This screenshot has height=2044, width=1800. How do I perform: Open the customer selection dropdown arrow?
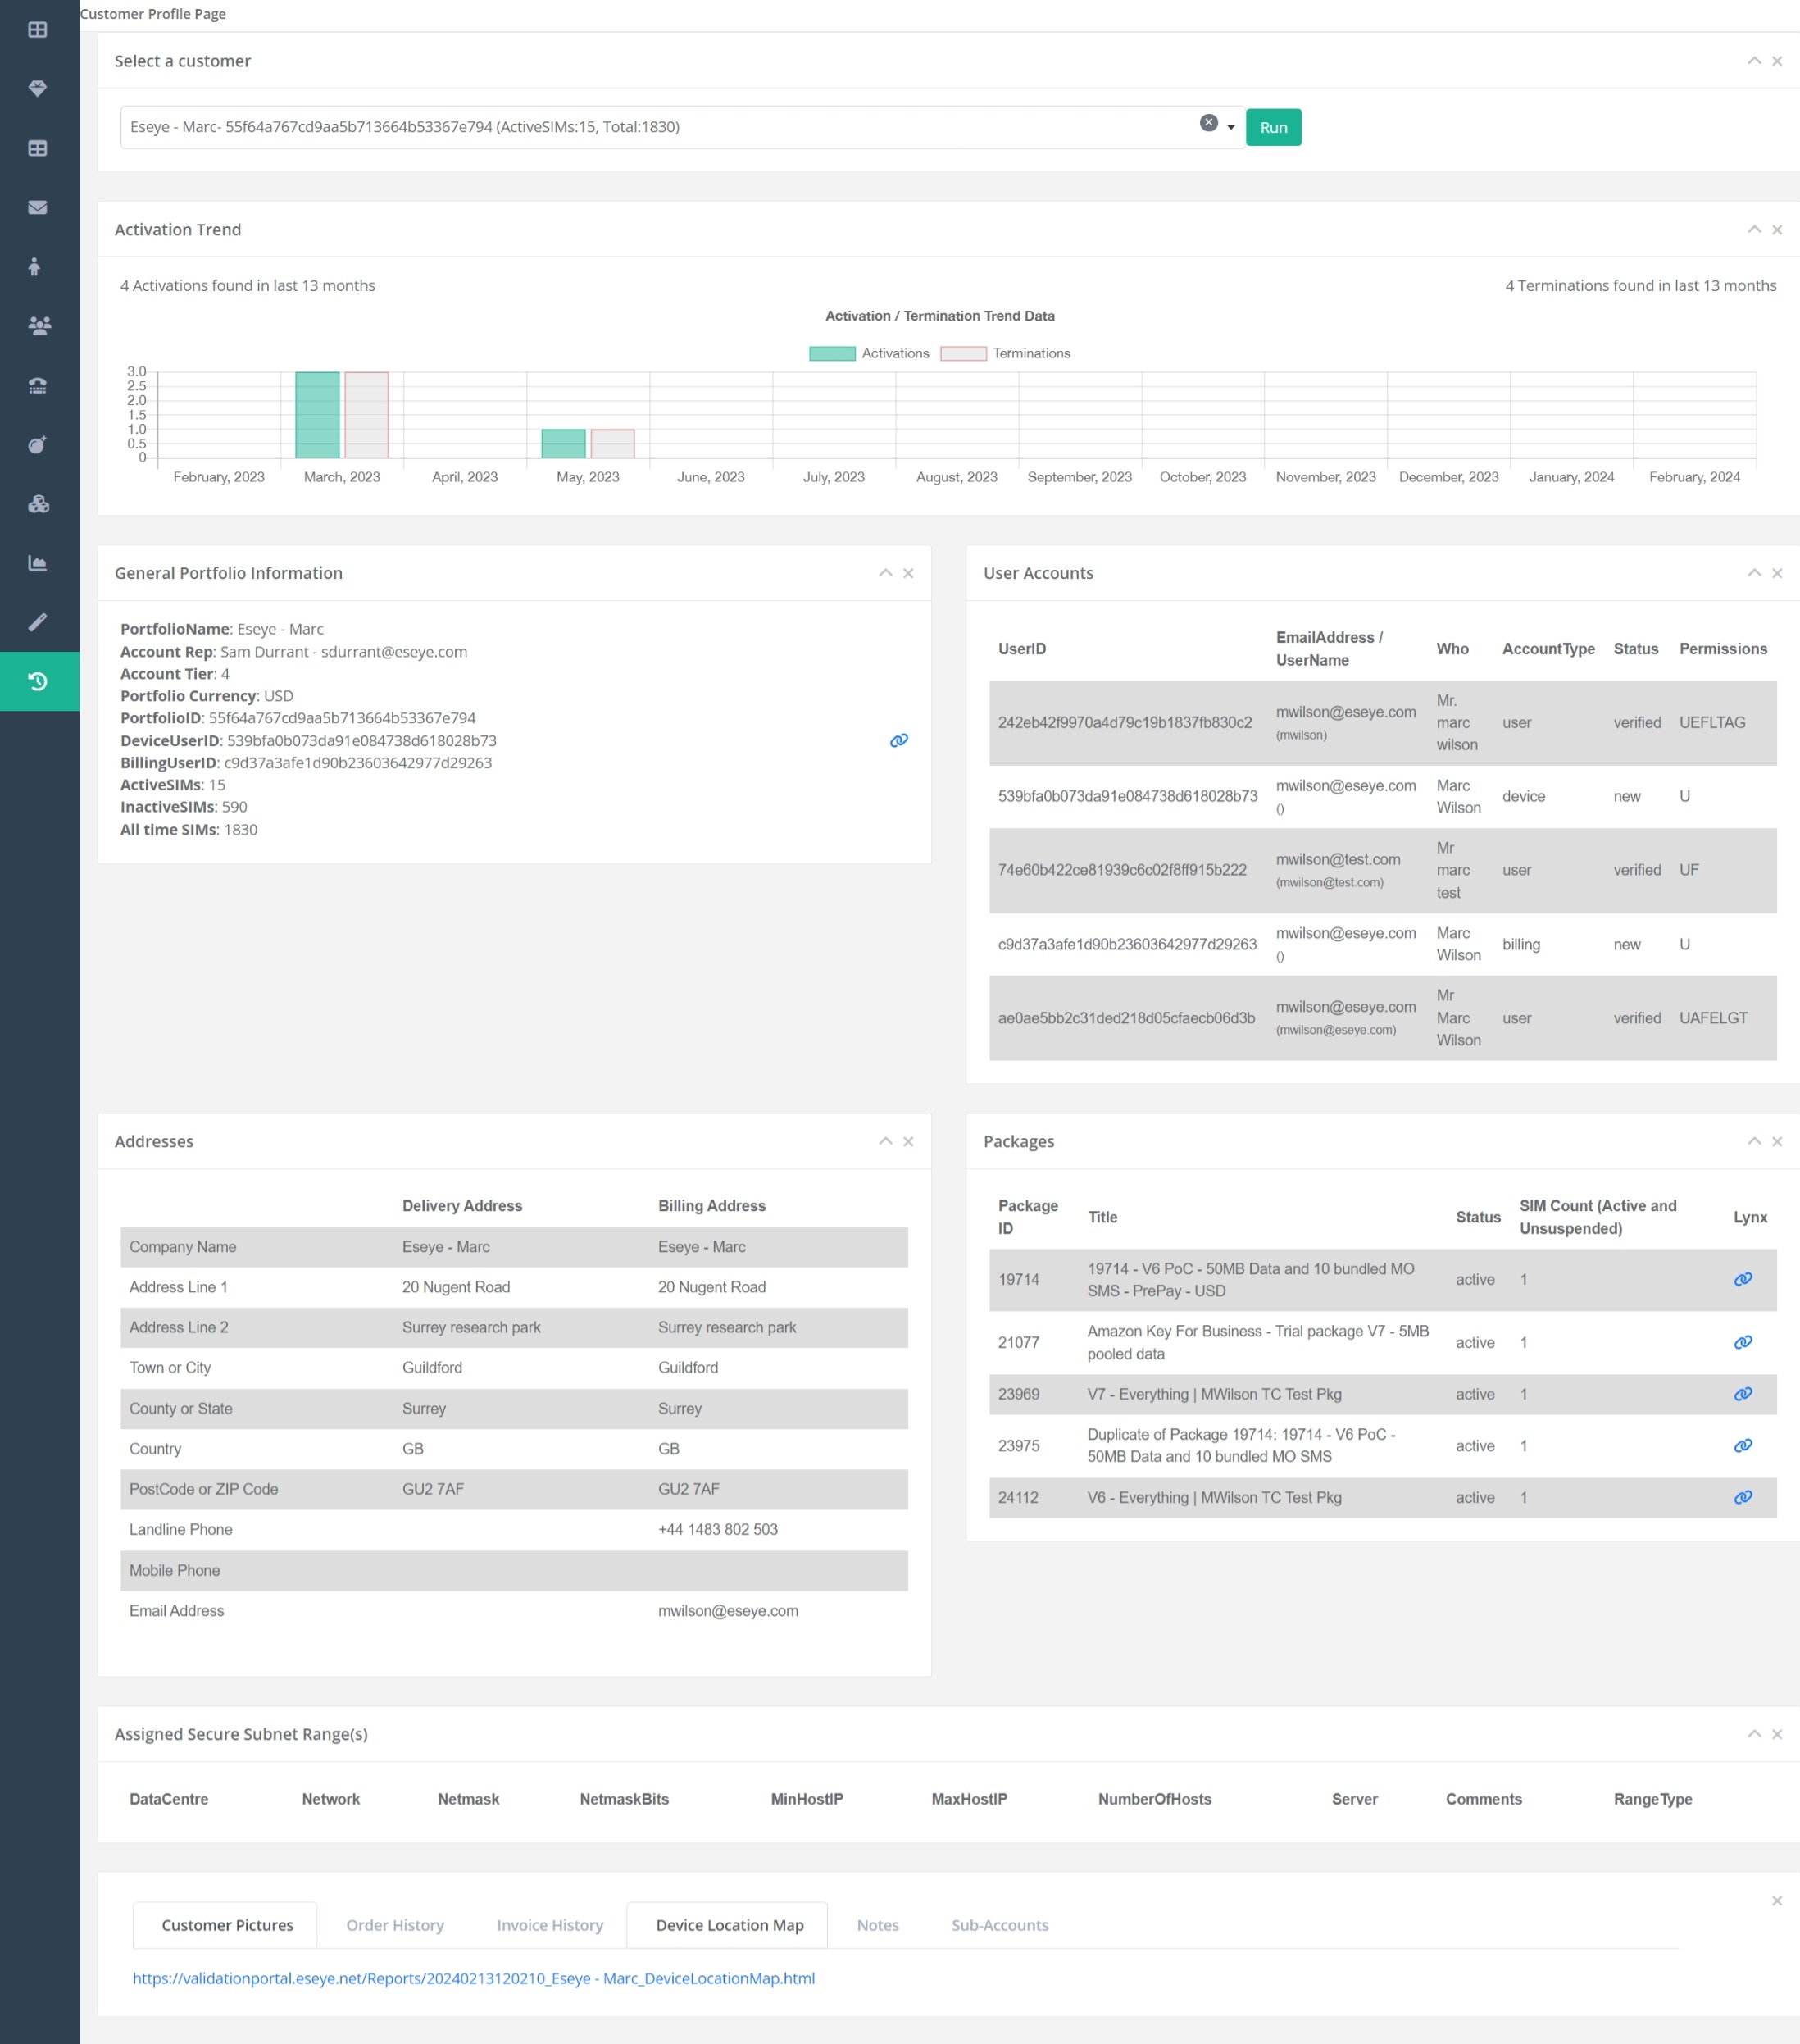(x=1231, y=127)
